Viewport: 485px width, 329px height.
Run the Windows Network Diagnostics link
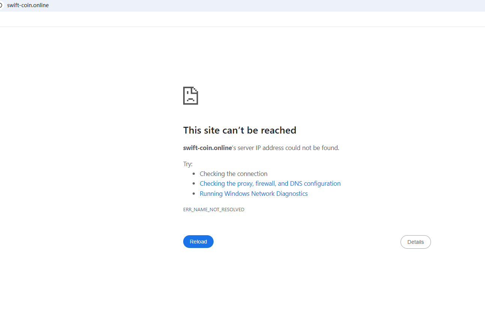[253, 194]
